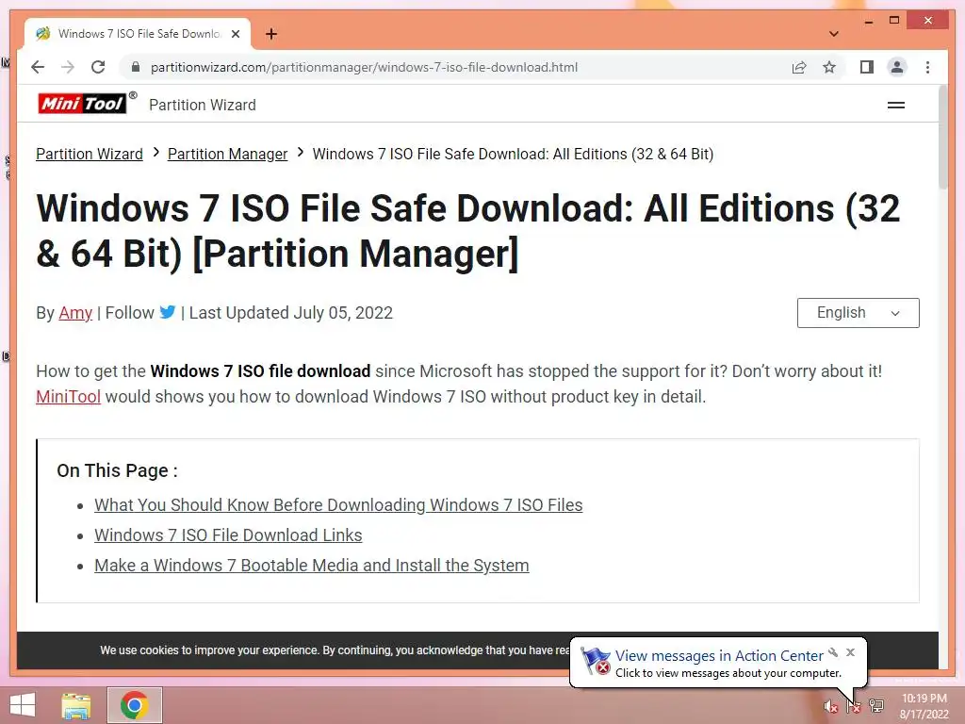Open the MiniTool link in the intro paragraph

point(68,397)
